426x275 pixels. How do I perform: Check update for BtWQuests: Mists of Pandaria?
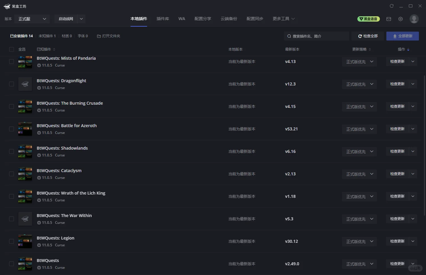[398, 62]
